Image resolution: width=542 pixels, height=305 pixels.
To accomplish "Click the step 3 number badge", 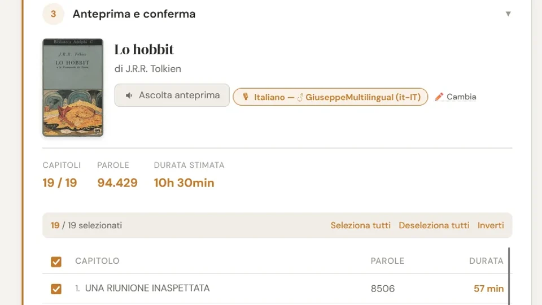I will [53, 14].
